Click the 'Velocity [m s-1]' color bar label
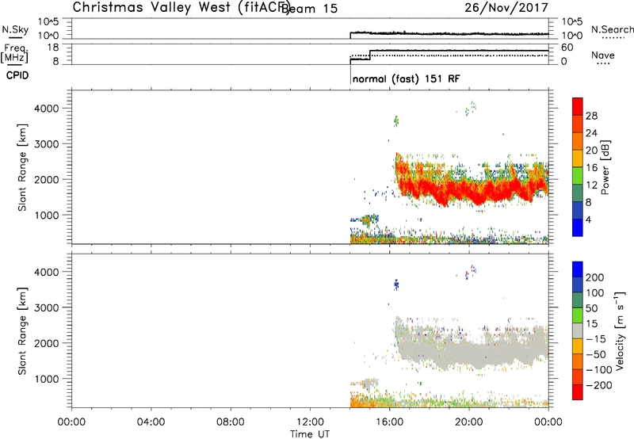The image size is (634, 439). (620, 330)
